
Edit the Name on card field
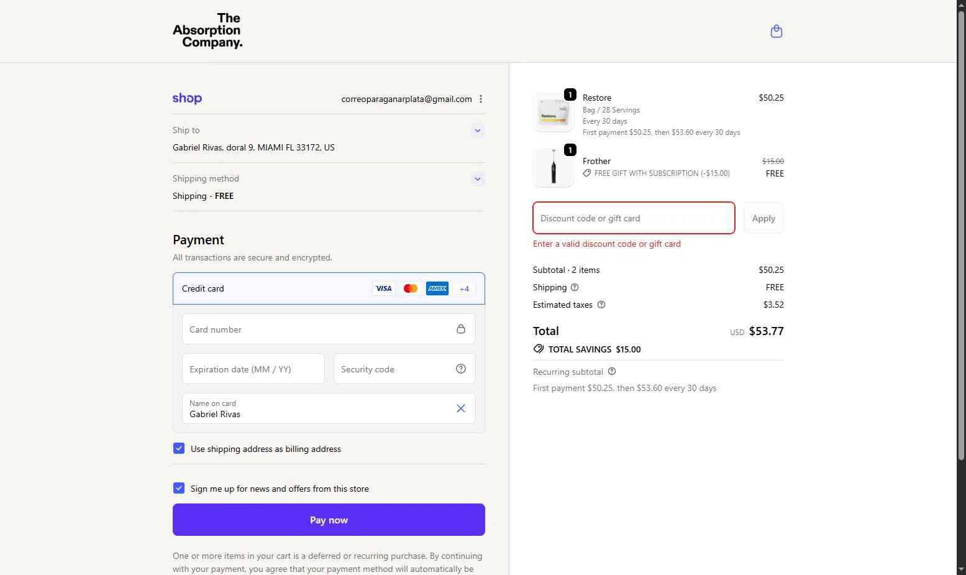tap(329, 408)
